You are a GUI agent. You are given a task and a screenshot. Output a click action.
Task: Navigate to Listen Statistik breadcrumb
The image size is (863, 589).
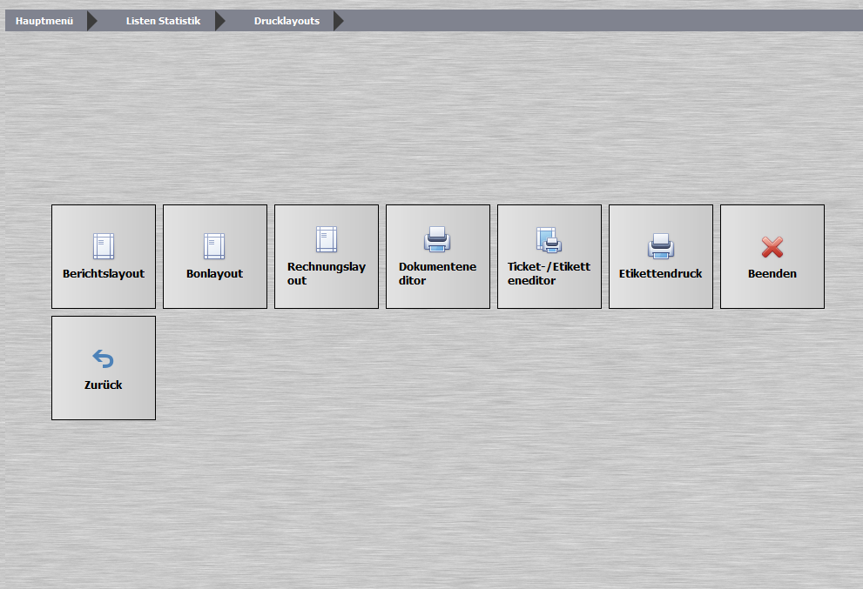coord(163,21)
